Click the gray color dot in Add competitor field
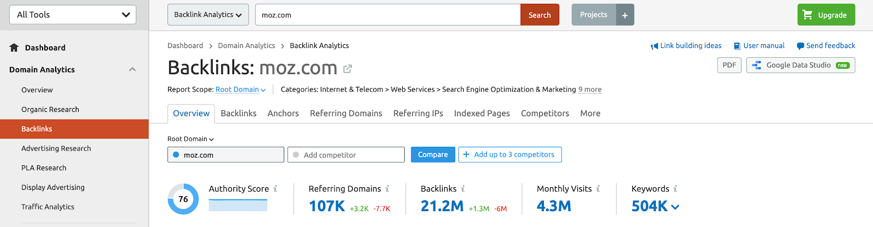 pos(296,154)
